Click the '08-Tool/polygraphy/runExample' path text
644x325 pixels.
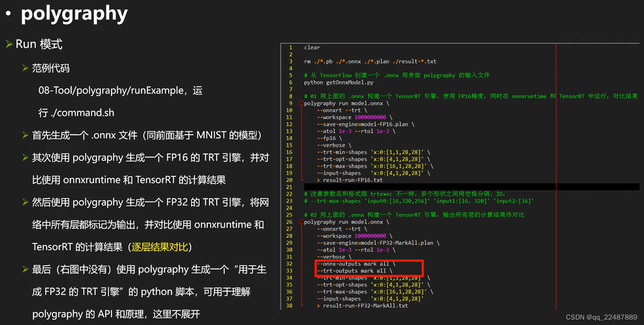tap(111, 90)
